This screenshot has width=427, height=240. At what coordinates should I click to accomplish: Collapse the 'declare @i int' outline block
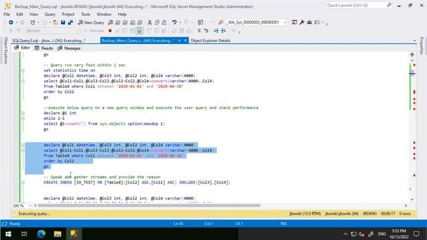[23, 113]
